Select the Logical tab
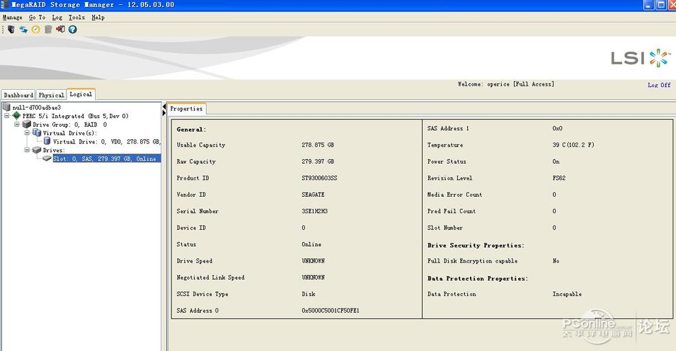 [80, 94]
